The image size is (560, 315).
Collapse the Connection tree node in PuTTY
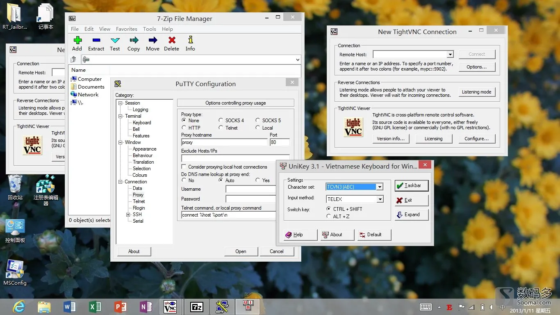pyautogui.click(x=121, y=182)
